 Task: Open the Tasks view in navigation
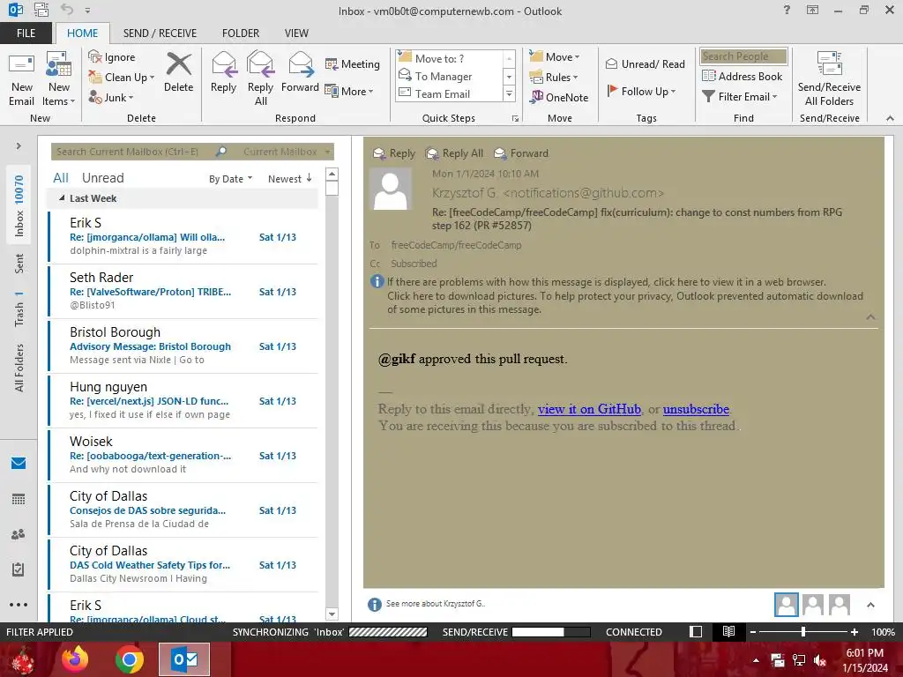[19, 569]
